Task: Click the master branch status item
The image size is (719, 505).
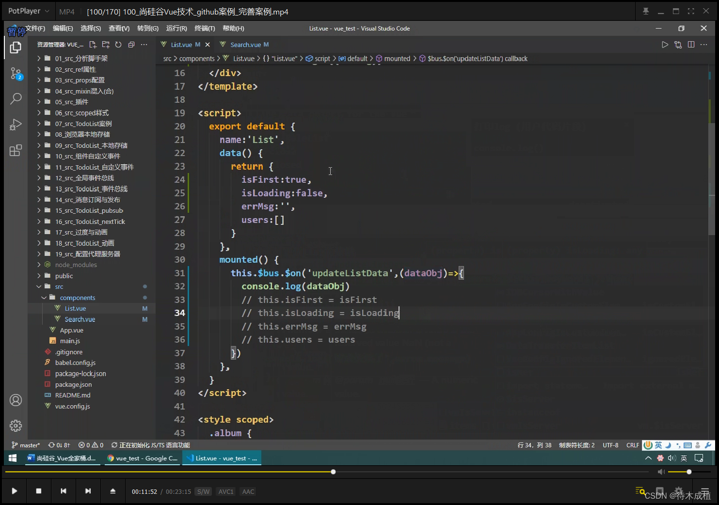Action: tap(26, 445)
